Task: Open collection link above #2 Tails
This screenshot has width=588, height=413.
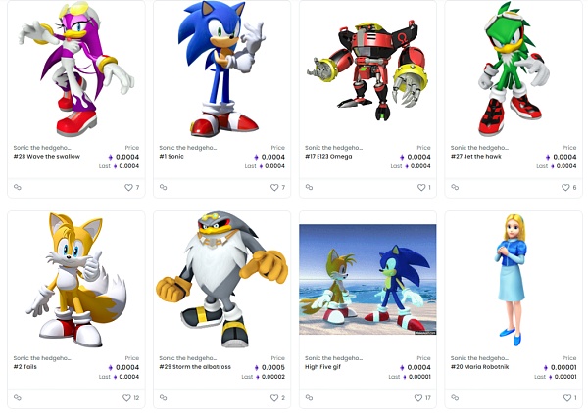Action: (42, 358)
